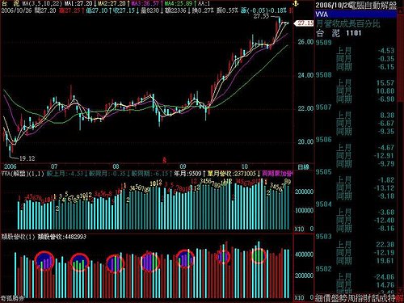Click the red marker icon at top row end
Viewport: 404px width, 303px height.
[x=291, y=11]
